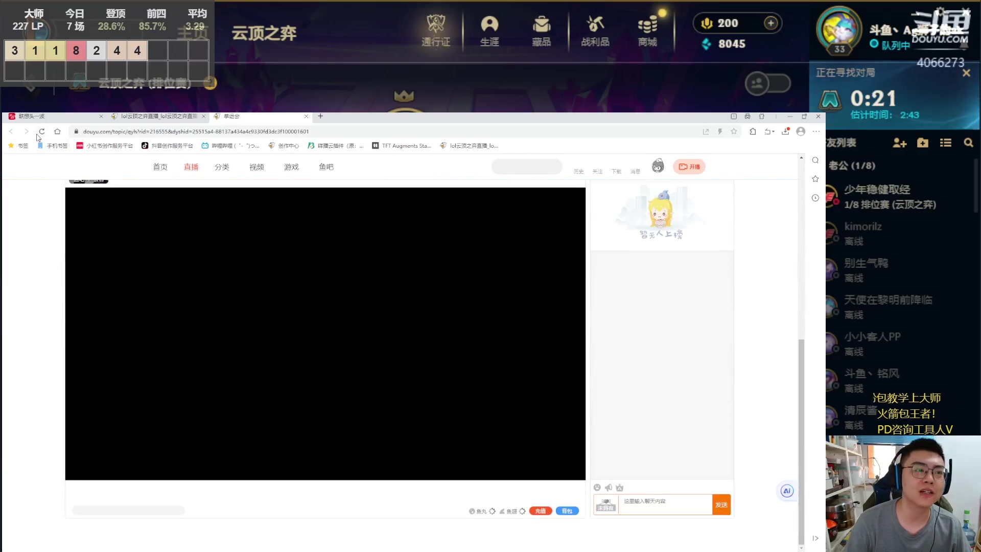The image size is (981, 552).
Task: Cancel matchmaking queue with the X
Action: coord(966,73)
